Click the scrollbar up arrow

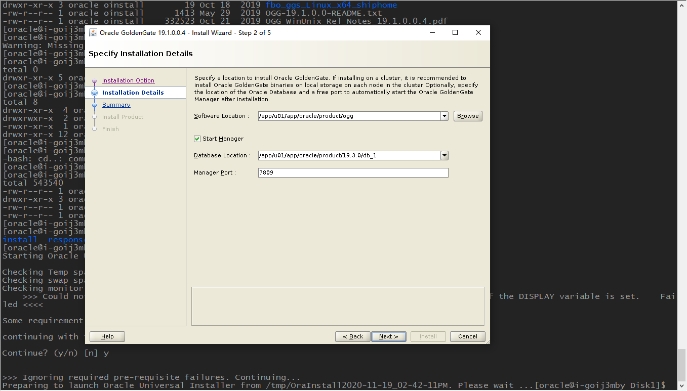pos(682,6)
